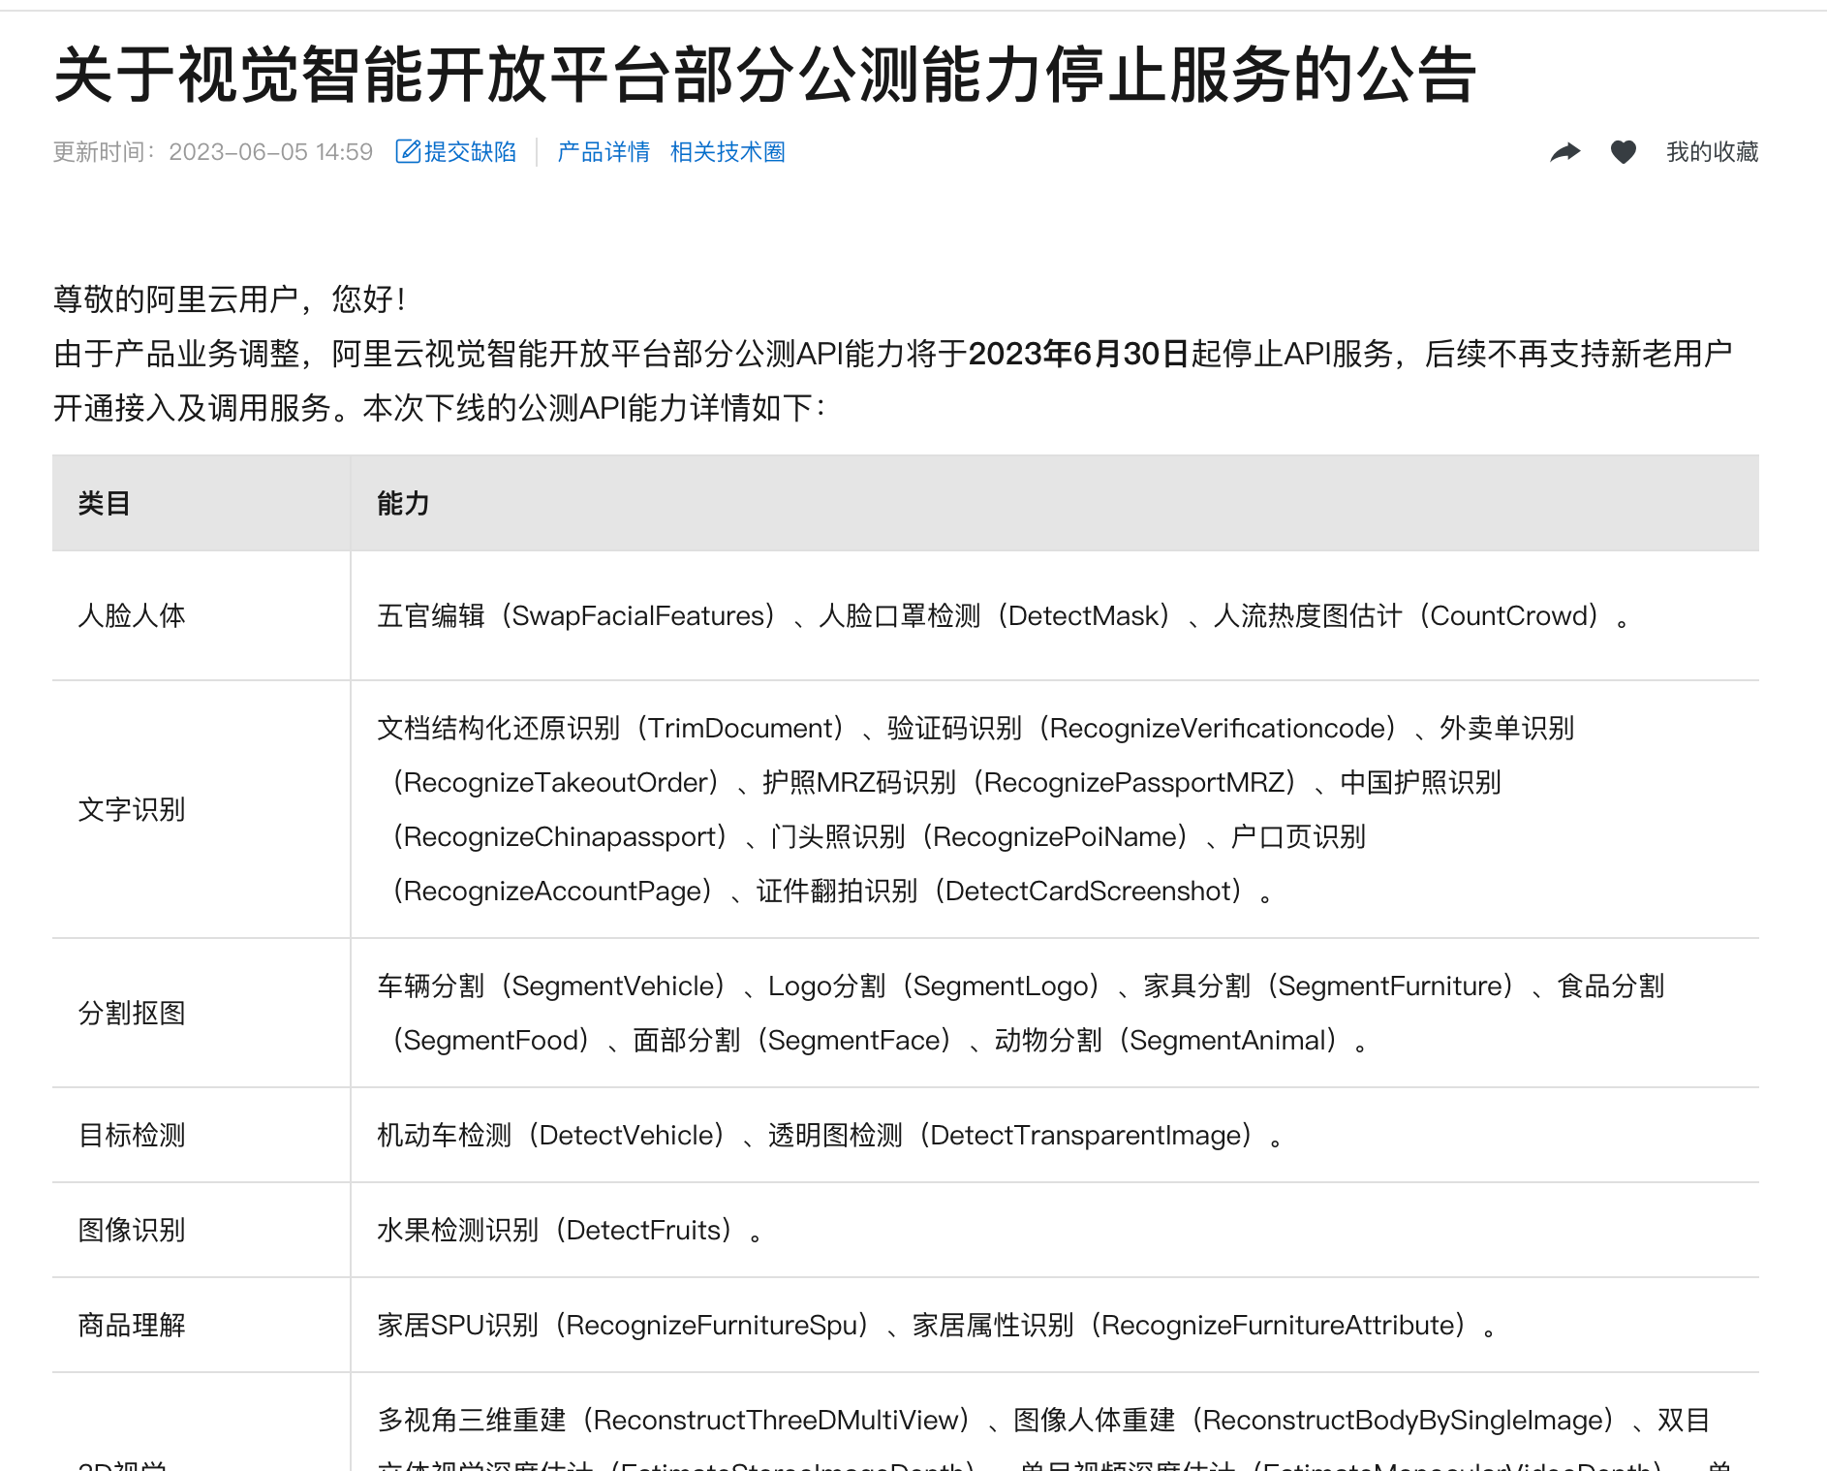
Task: Click the page title 关于视觉智能开放平台部分公测能力停止服务的公告
Action: [x=765, y=75]
